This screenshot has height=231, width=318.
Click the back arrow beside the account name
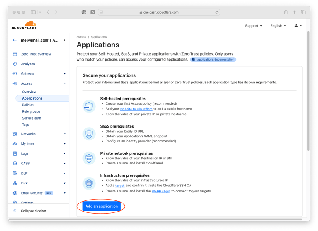pos(14,40)
